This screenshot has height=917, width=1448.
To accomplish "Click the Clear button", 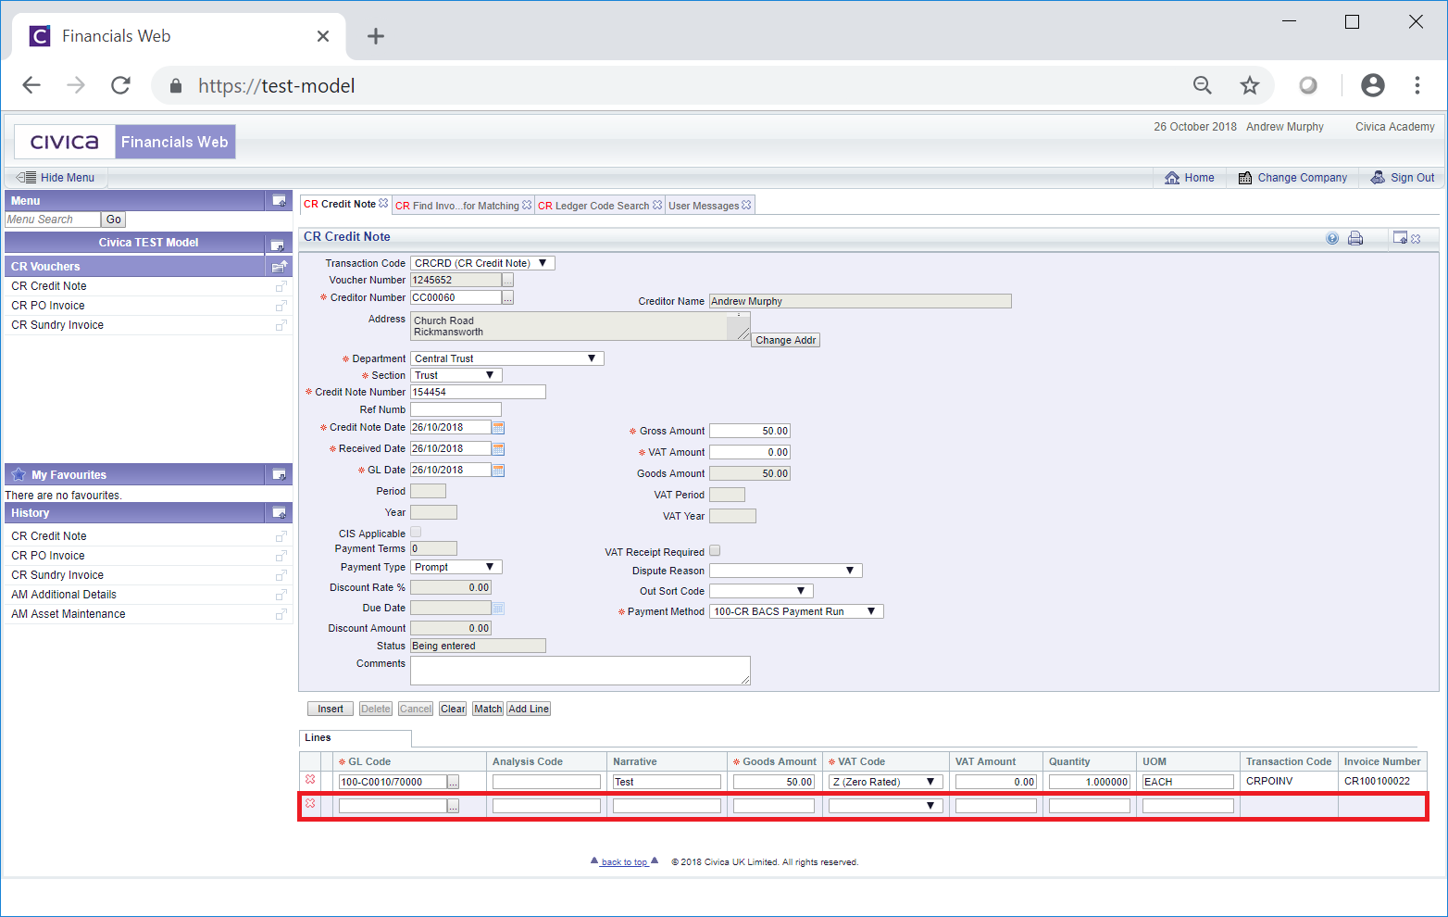I will [453, 709].
